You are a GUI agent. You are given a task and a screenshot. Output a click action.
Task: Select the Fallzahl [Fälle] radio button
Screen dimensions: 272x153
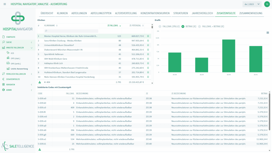160,26
